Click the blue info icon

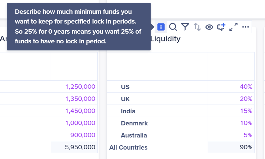pos(161,27)
